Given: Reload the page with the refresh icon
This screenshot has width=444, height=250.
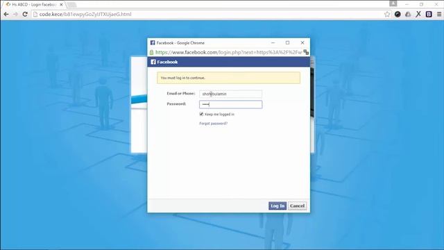Looking at the screenshot, I should pos(25,14).
